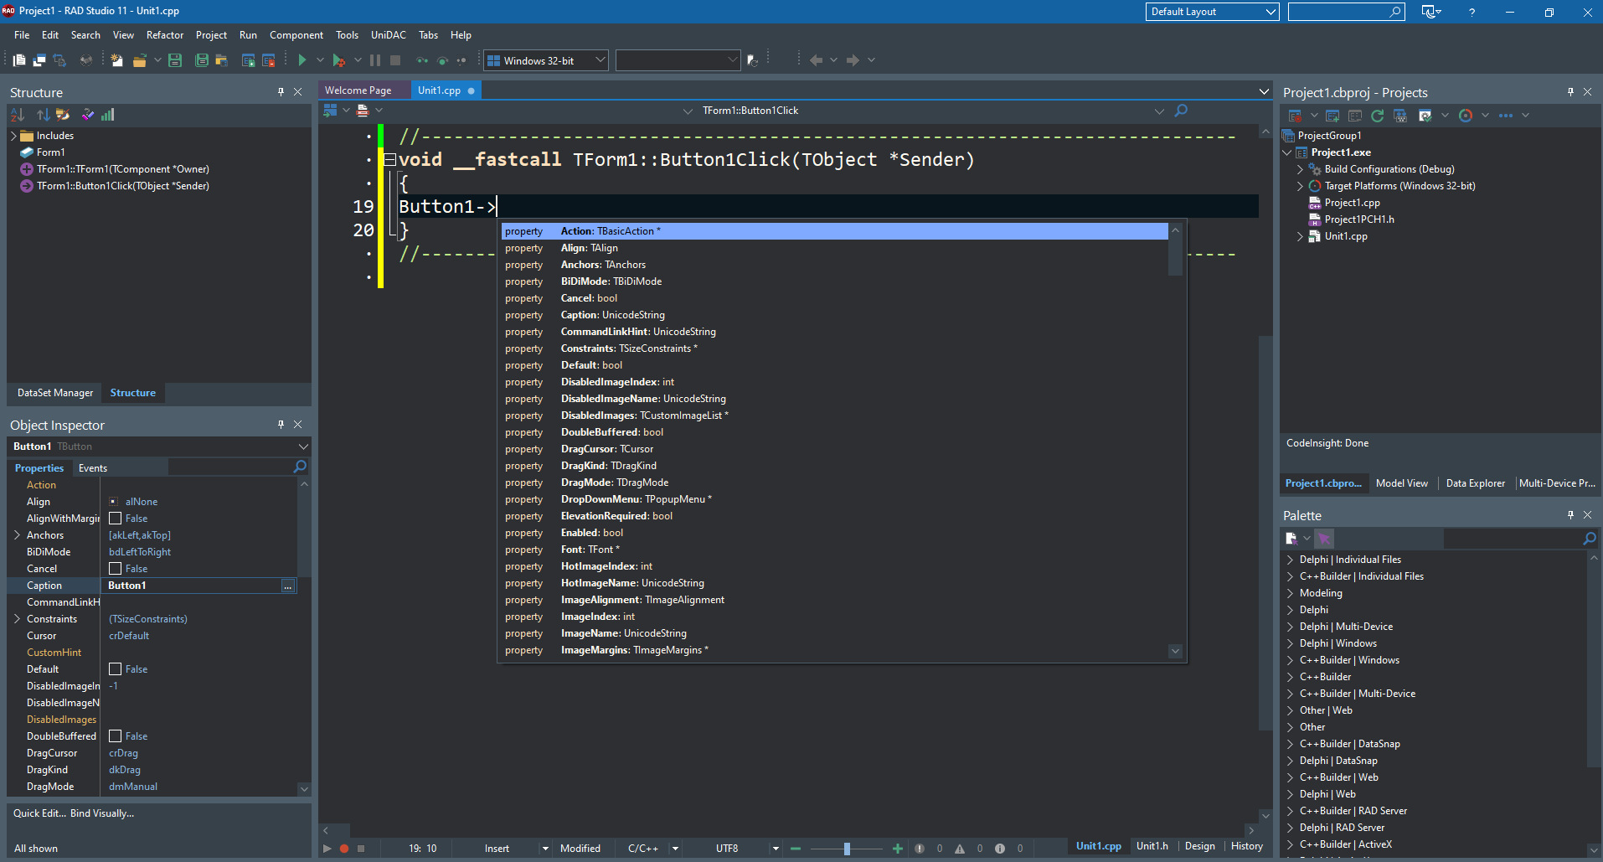Click the Pause program toolbar icon

[375, 60]
